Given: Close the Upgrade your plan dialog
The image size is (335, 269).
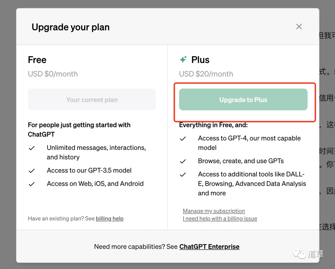Looking at the screenshot, I should (x=299, y=27).
